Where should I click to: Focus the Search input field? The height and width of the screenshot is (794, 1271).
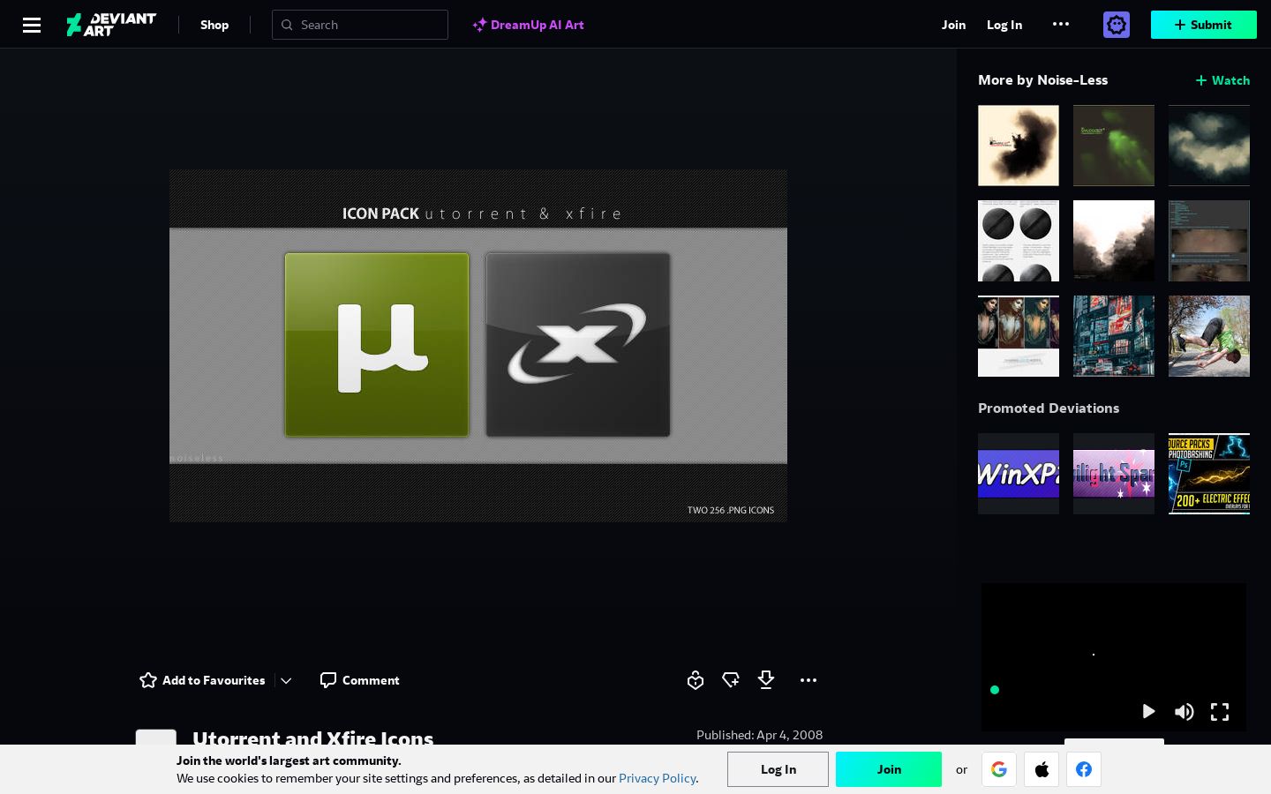(x=360, y=25)
